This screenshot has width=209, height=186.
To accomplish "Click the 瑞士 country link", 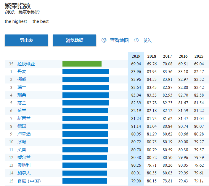I will (22, 87).
